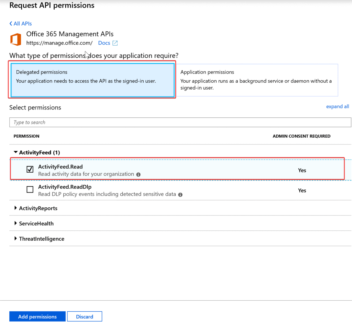Click the Add permissions button
This screenshot has width=352, height=324.
[37, 316]
